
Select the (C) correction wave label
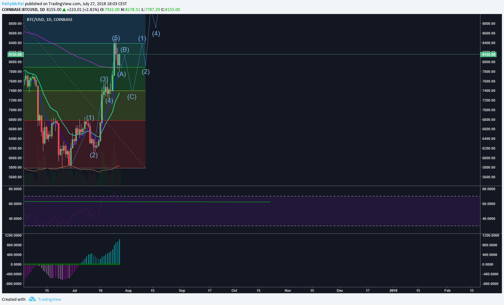tap(131, 97)
